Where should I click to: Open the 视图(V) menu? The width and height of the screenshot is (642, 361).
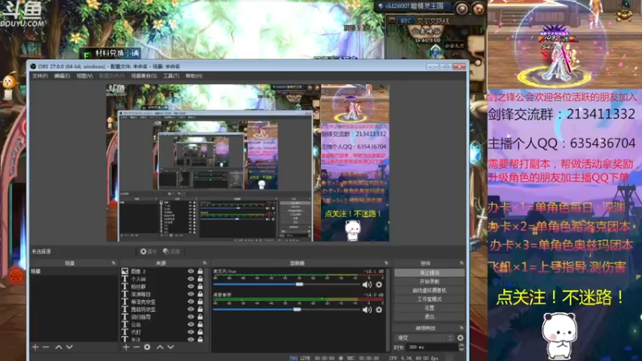(x=85, y=75)
